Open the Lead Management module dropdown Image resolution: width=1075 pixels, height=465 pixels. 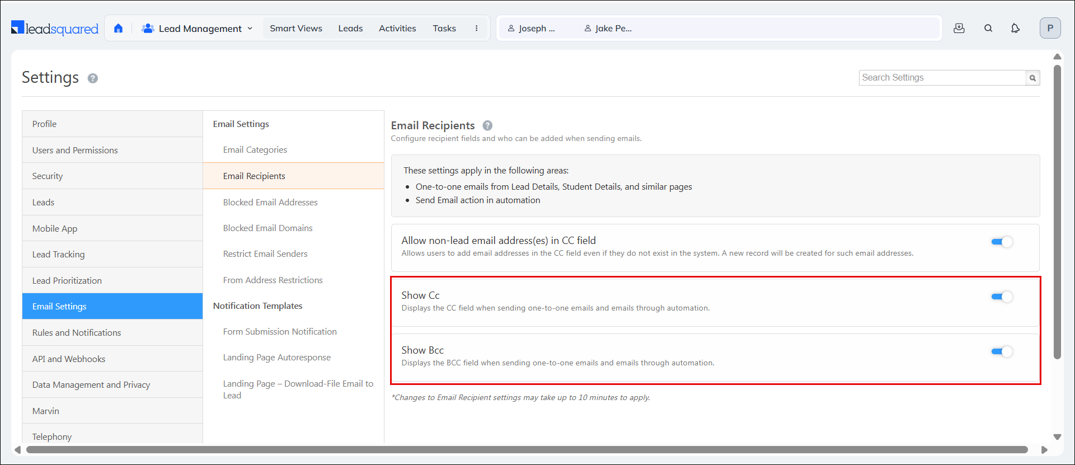[197, 28]
